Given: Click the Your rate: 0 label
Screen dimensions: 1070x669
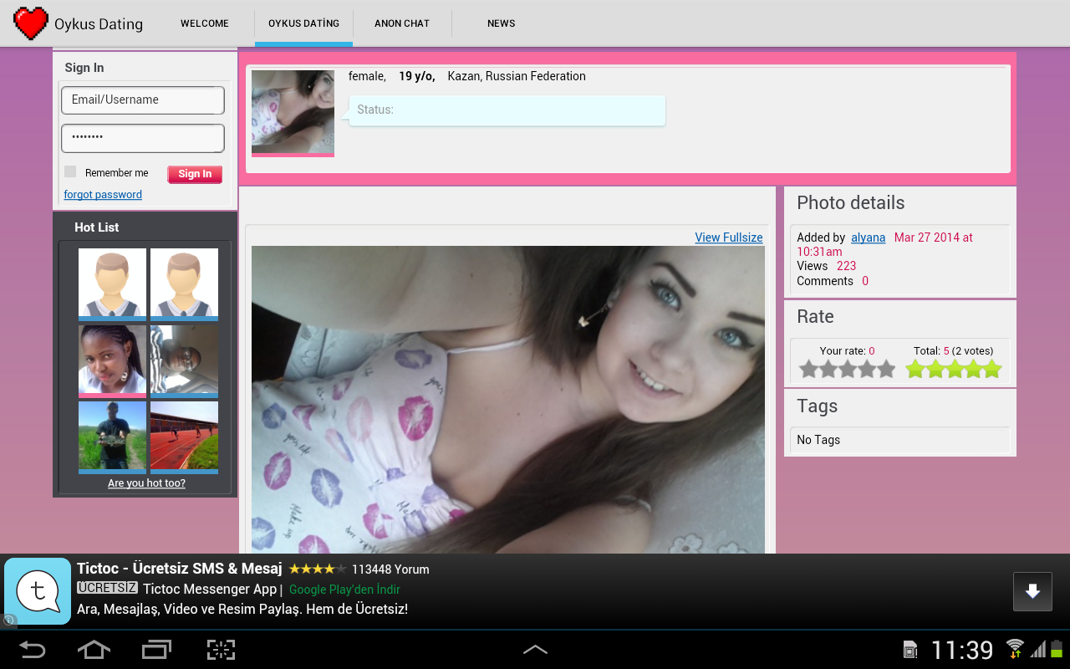Looking at the screenshot, I should tap(848, 351).
